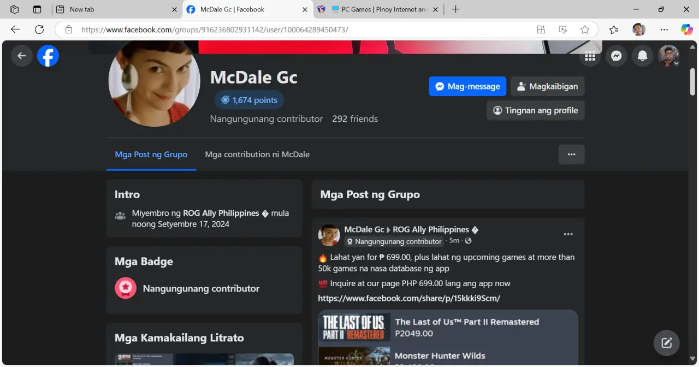Open the tab actions menu icon
This screenshot has width=699, height=367.
(x=37, y=9)
